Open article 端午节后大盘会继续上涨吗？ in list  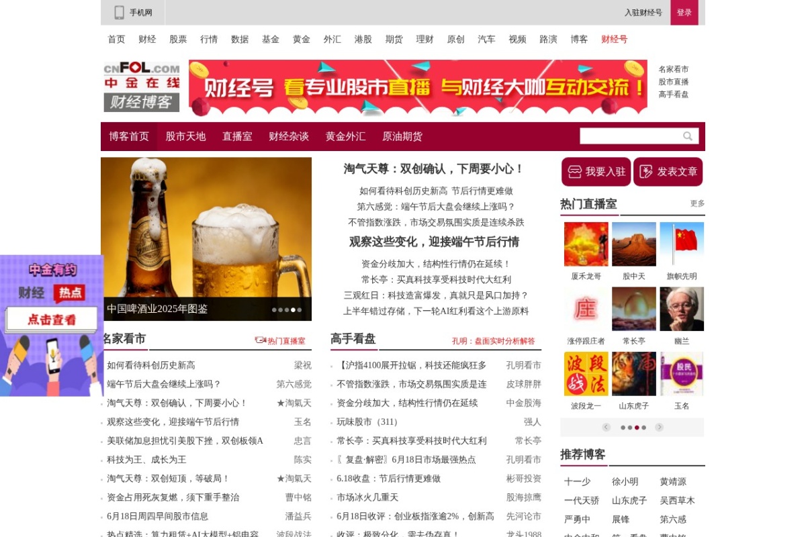point(164,384)
